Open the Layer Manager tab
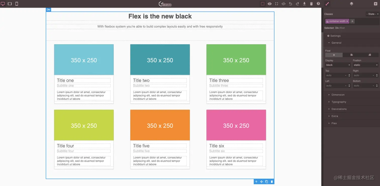 click(352, 4)
